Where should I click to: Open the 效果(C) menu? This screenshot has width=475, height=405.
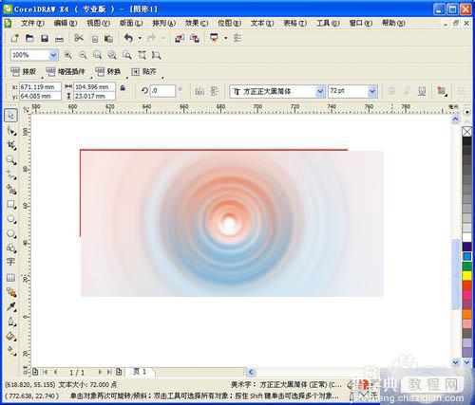[x=197, y=23]
